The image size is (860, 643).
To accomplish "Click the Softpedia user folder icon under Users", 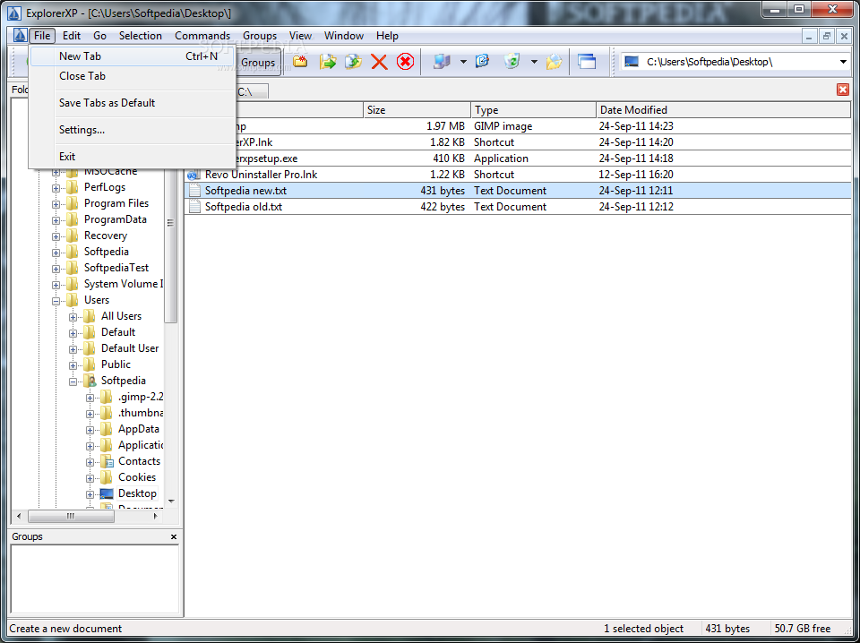I will [x=90, y=381].
